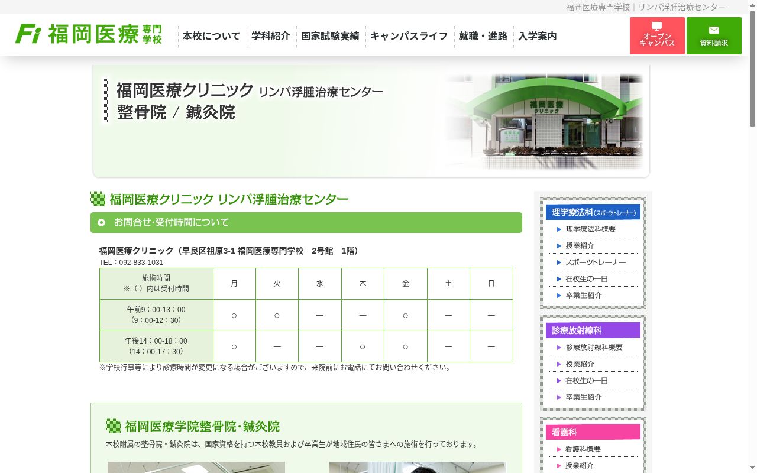Click the green square icon beside リンパ浮腫治療センター heading
Viewport: 757px width, 473px height.
click(98, 199)
